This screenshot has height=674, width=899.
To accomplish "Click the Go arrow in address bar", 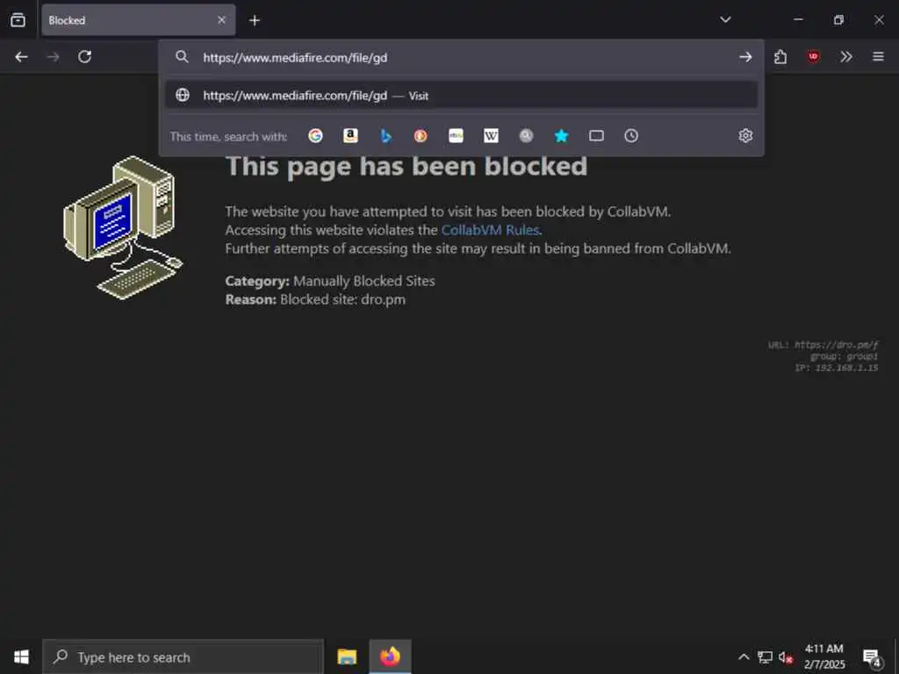I will (x=745, y=57).
